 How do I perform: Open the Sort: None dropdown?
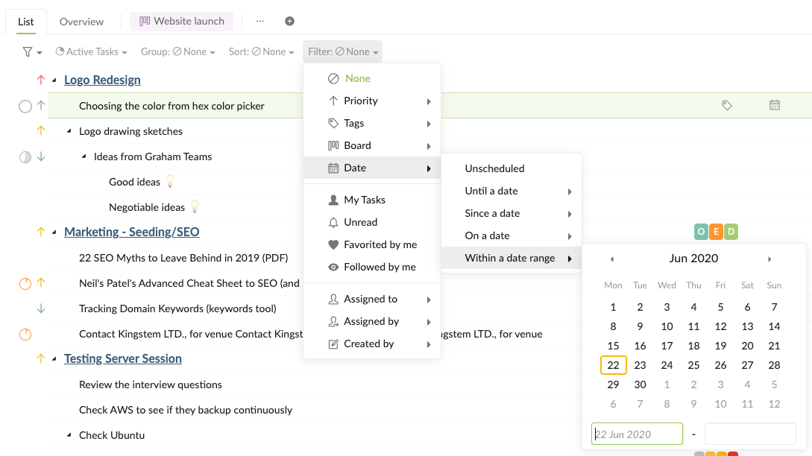click(x=262, y=51)
